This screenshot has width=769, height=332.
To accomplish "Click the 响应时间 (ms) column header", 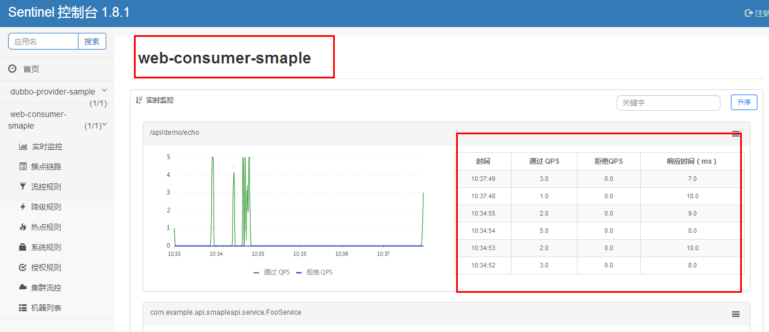I will (692, 161).
